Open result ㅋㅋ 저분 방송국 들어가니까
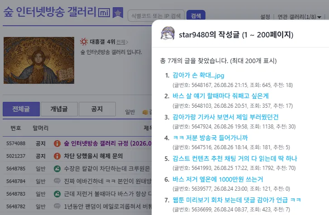 [210, 137]
